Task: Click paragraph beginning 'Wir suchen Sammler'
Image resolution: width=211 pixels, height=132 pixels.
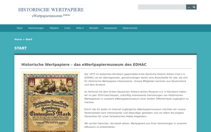Action: [135, 125]
